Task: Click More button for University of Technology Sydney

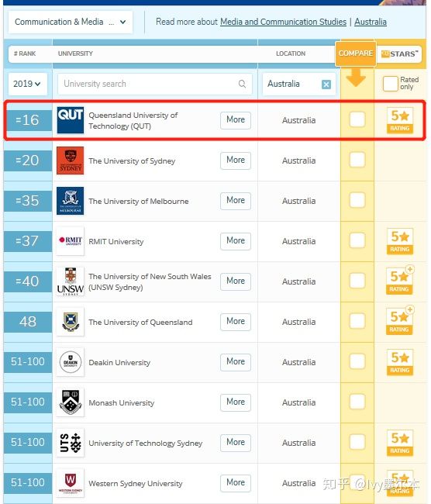Action: (x=236, y=443)
